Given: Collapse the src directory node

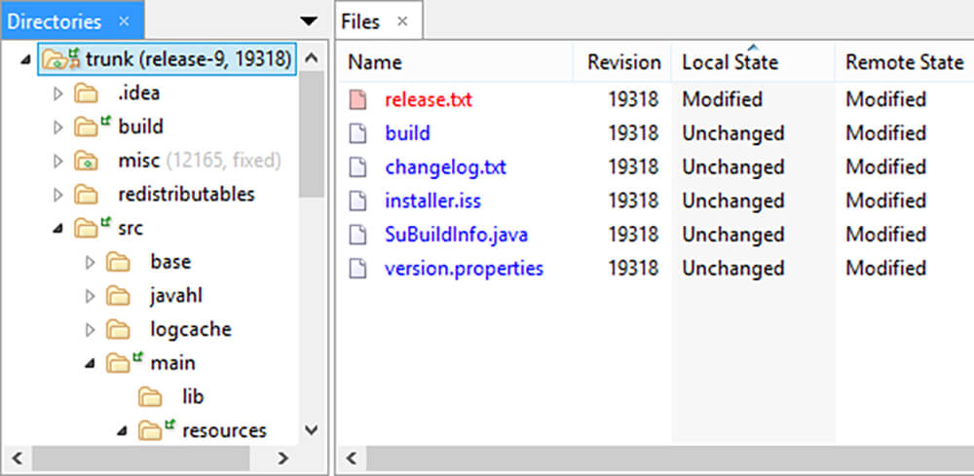Looking at the screenshot, I should [x=57, y=229].
